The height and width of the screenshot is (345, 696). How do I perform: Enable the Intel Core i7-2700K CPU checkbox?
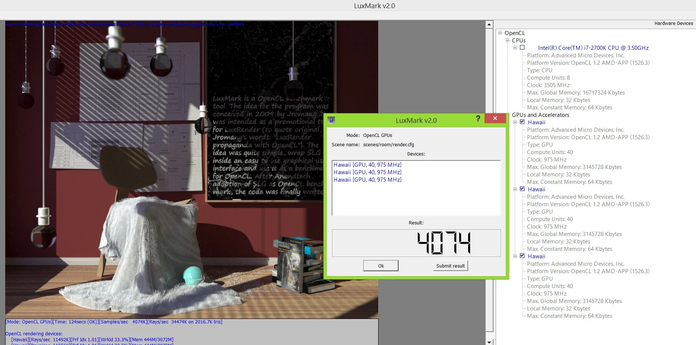coord(522,48)
